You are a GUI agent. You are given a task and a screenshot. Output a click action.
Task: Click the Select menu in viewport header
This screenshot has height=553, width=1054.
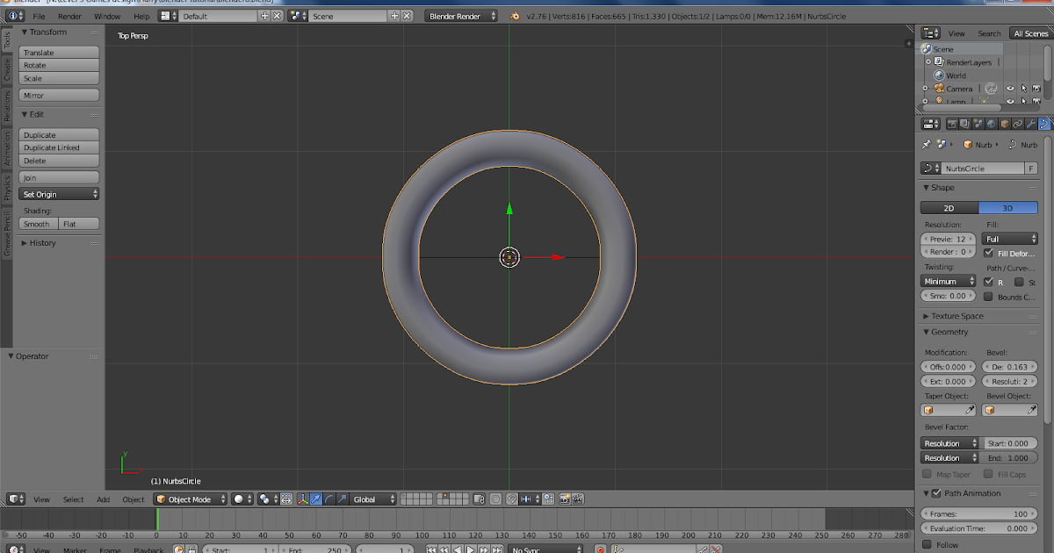(73, 499)
